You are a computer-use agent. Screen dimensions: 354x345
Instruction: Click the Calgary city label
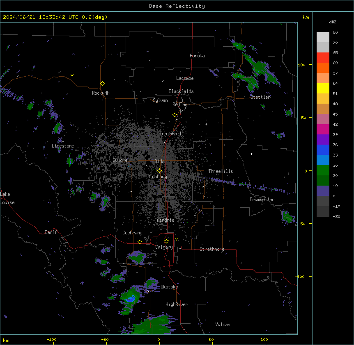click(164, 247)
